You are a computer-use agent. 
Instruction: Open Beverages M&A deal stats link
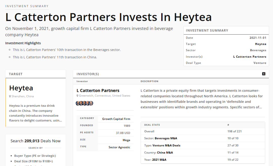click(x=166, y=138)
